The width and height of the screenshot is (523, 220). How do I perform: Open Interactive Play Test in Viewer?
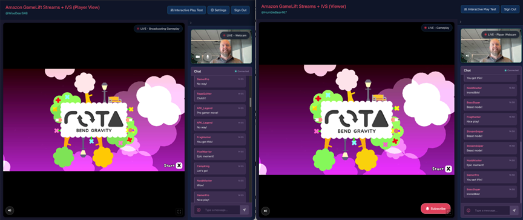480,9
